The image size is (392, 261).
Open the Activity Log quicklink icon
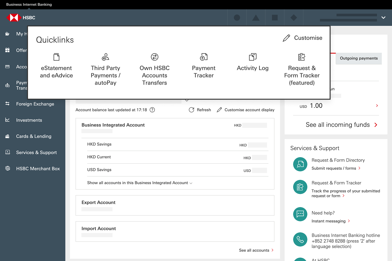[253, 57]
